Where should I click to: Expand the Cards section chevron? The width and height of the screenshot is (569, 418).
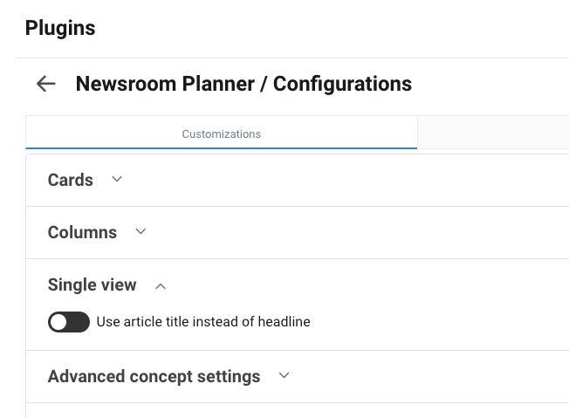click(x=117, y=180)
